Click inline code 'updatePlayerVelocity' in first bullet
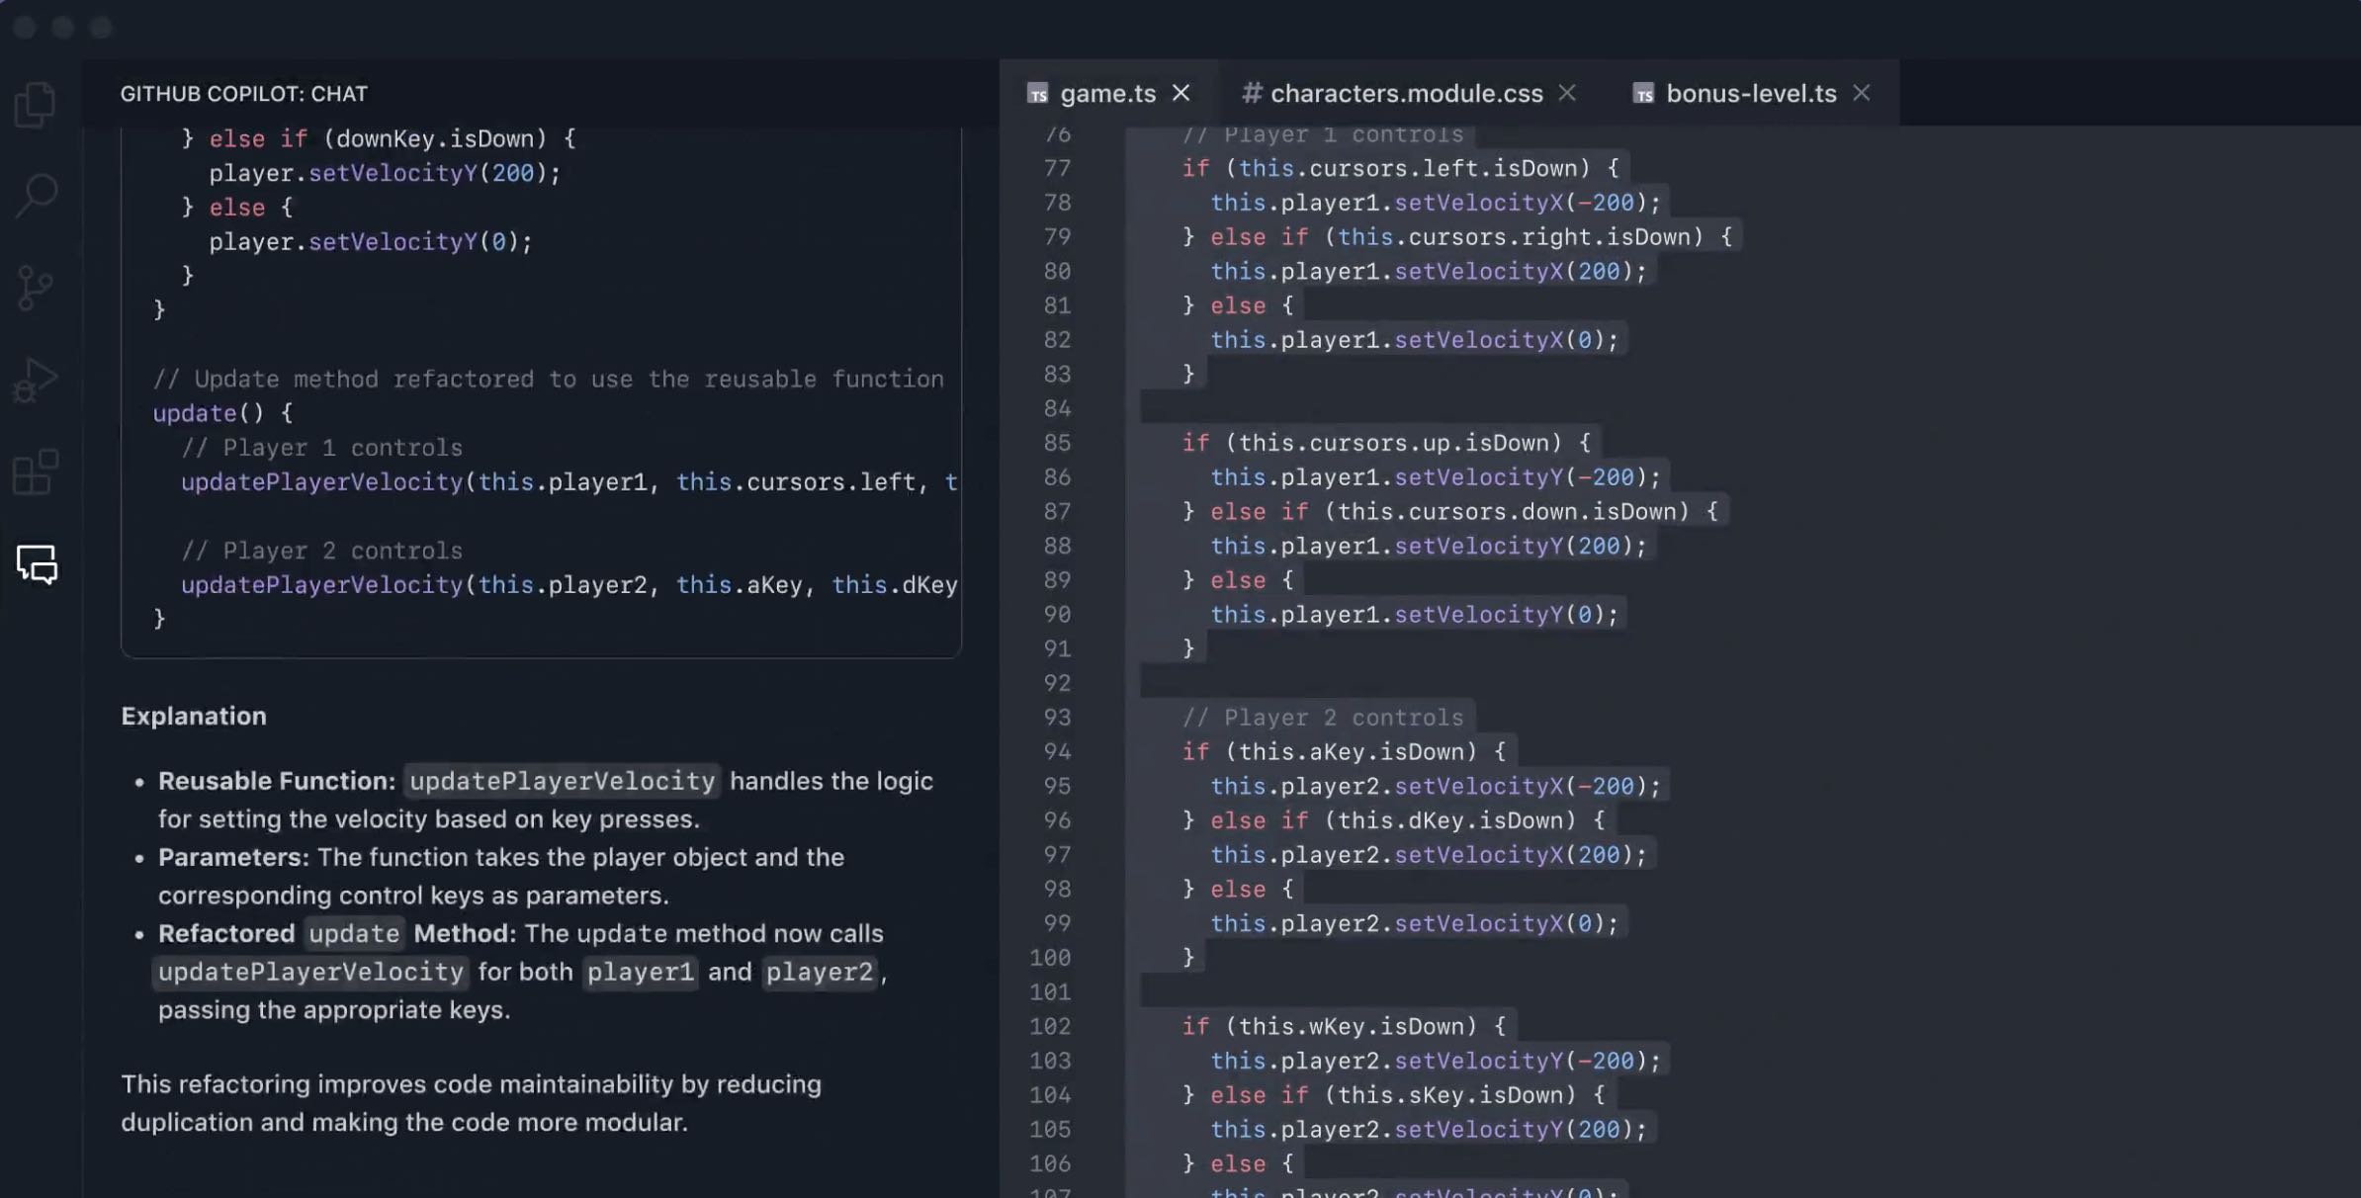This screenshot has width=2361, height=1198. pos(562,781)
